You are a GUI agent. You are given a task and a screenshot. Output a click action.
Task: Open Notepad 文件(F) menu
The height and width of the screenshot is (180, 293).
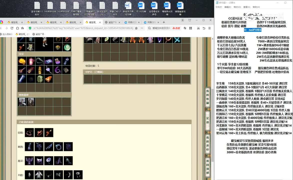pyautogui.click(x=219, y=7)
